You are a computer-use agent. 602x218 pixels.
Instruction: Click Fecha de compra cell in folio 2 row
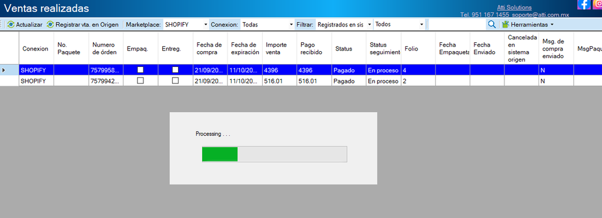210,81
